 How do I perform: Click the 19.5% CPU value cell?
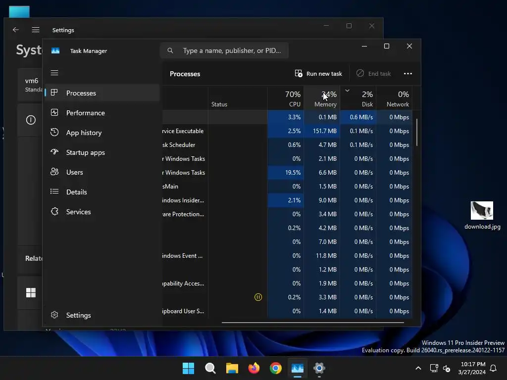[x=286, y=173]
